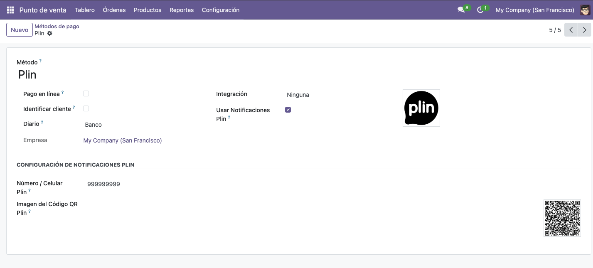The image size is (593, 268).
Task: Open the Reportes menu
Action: 182,10
